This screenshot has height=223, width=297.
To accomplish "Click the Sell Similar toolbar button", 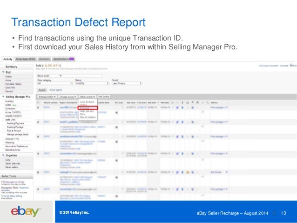I will pyautogui.click(x=104, y=97).
